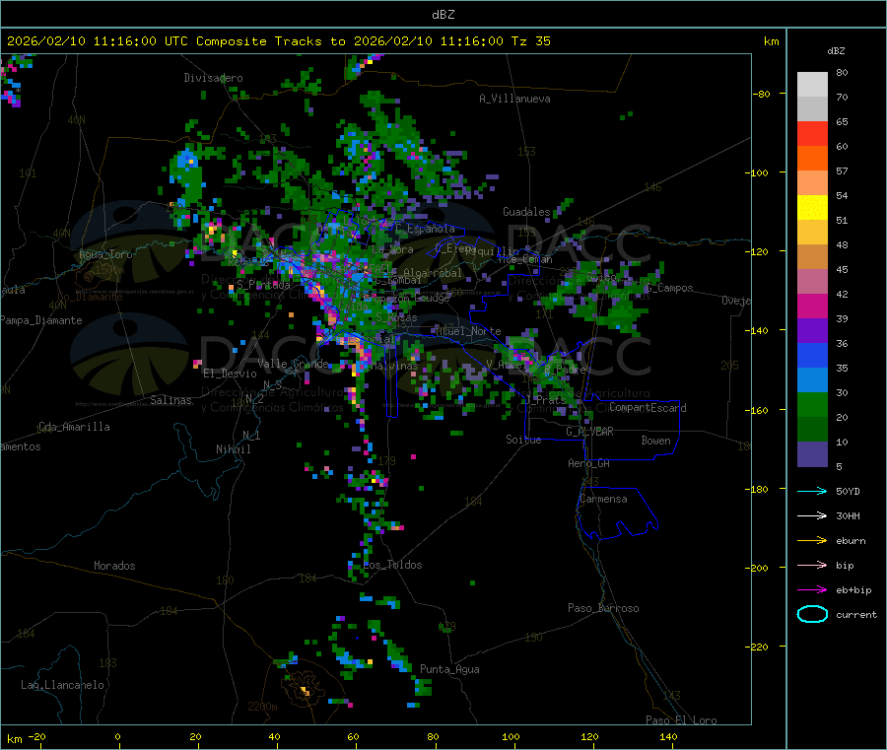This screenshot has height=750, width=887.
Task: Click the Los_Toldos map label
Action: (392, 565)
